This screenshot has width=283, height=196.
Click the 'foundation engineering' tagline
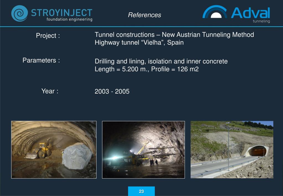69,19
